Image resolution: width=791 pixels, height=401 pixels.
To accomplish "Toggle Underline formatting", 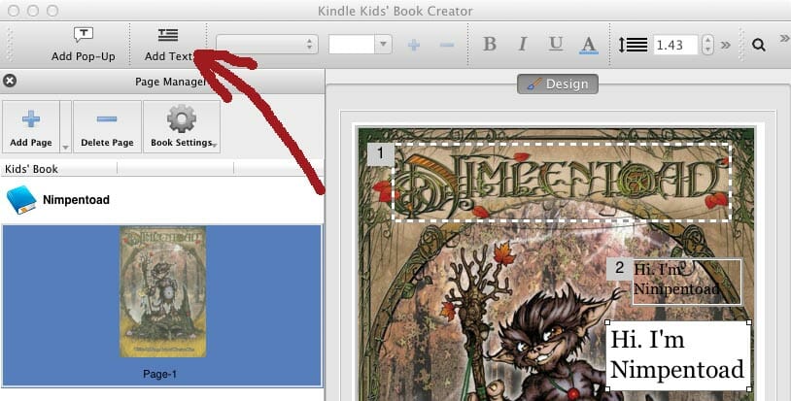I will pyautogui.click(x=556, y=45).
